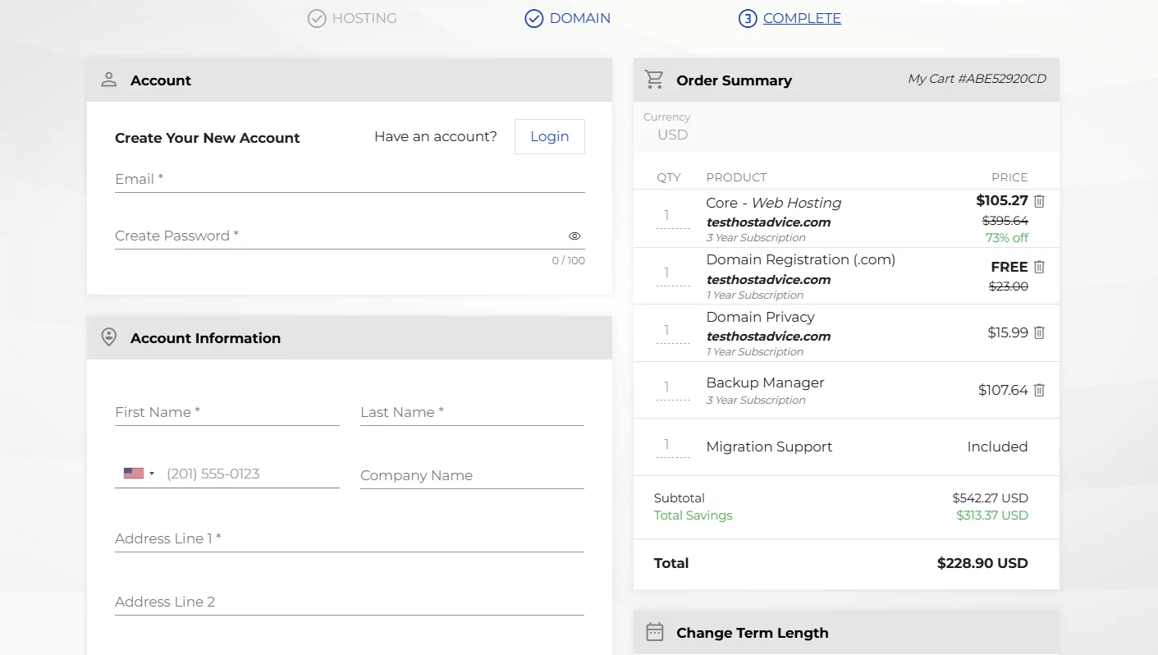Click the '$313.37 USD' savings amount

(x=992, y=515)
